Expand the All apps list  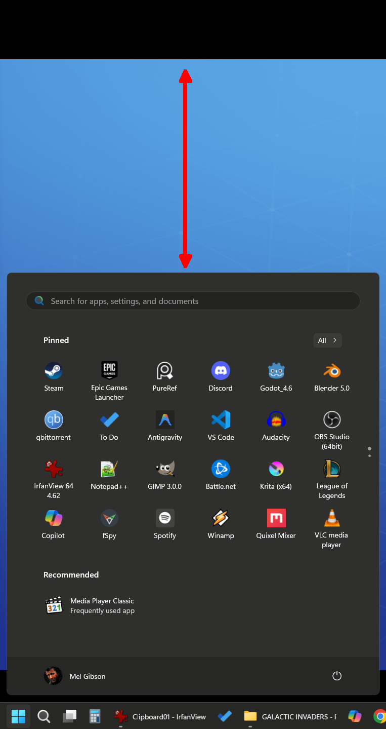pyautogui.click(x=327, y=340)
